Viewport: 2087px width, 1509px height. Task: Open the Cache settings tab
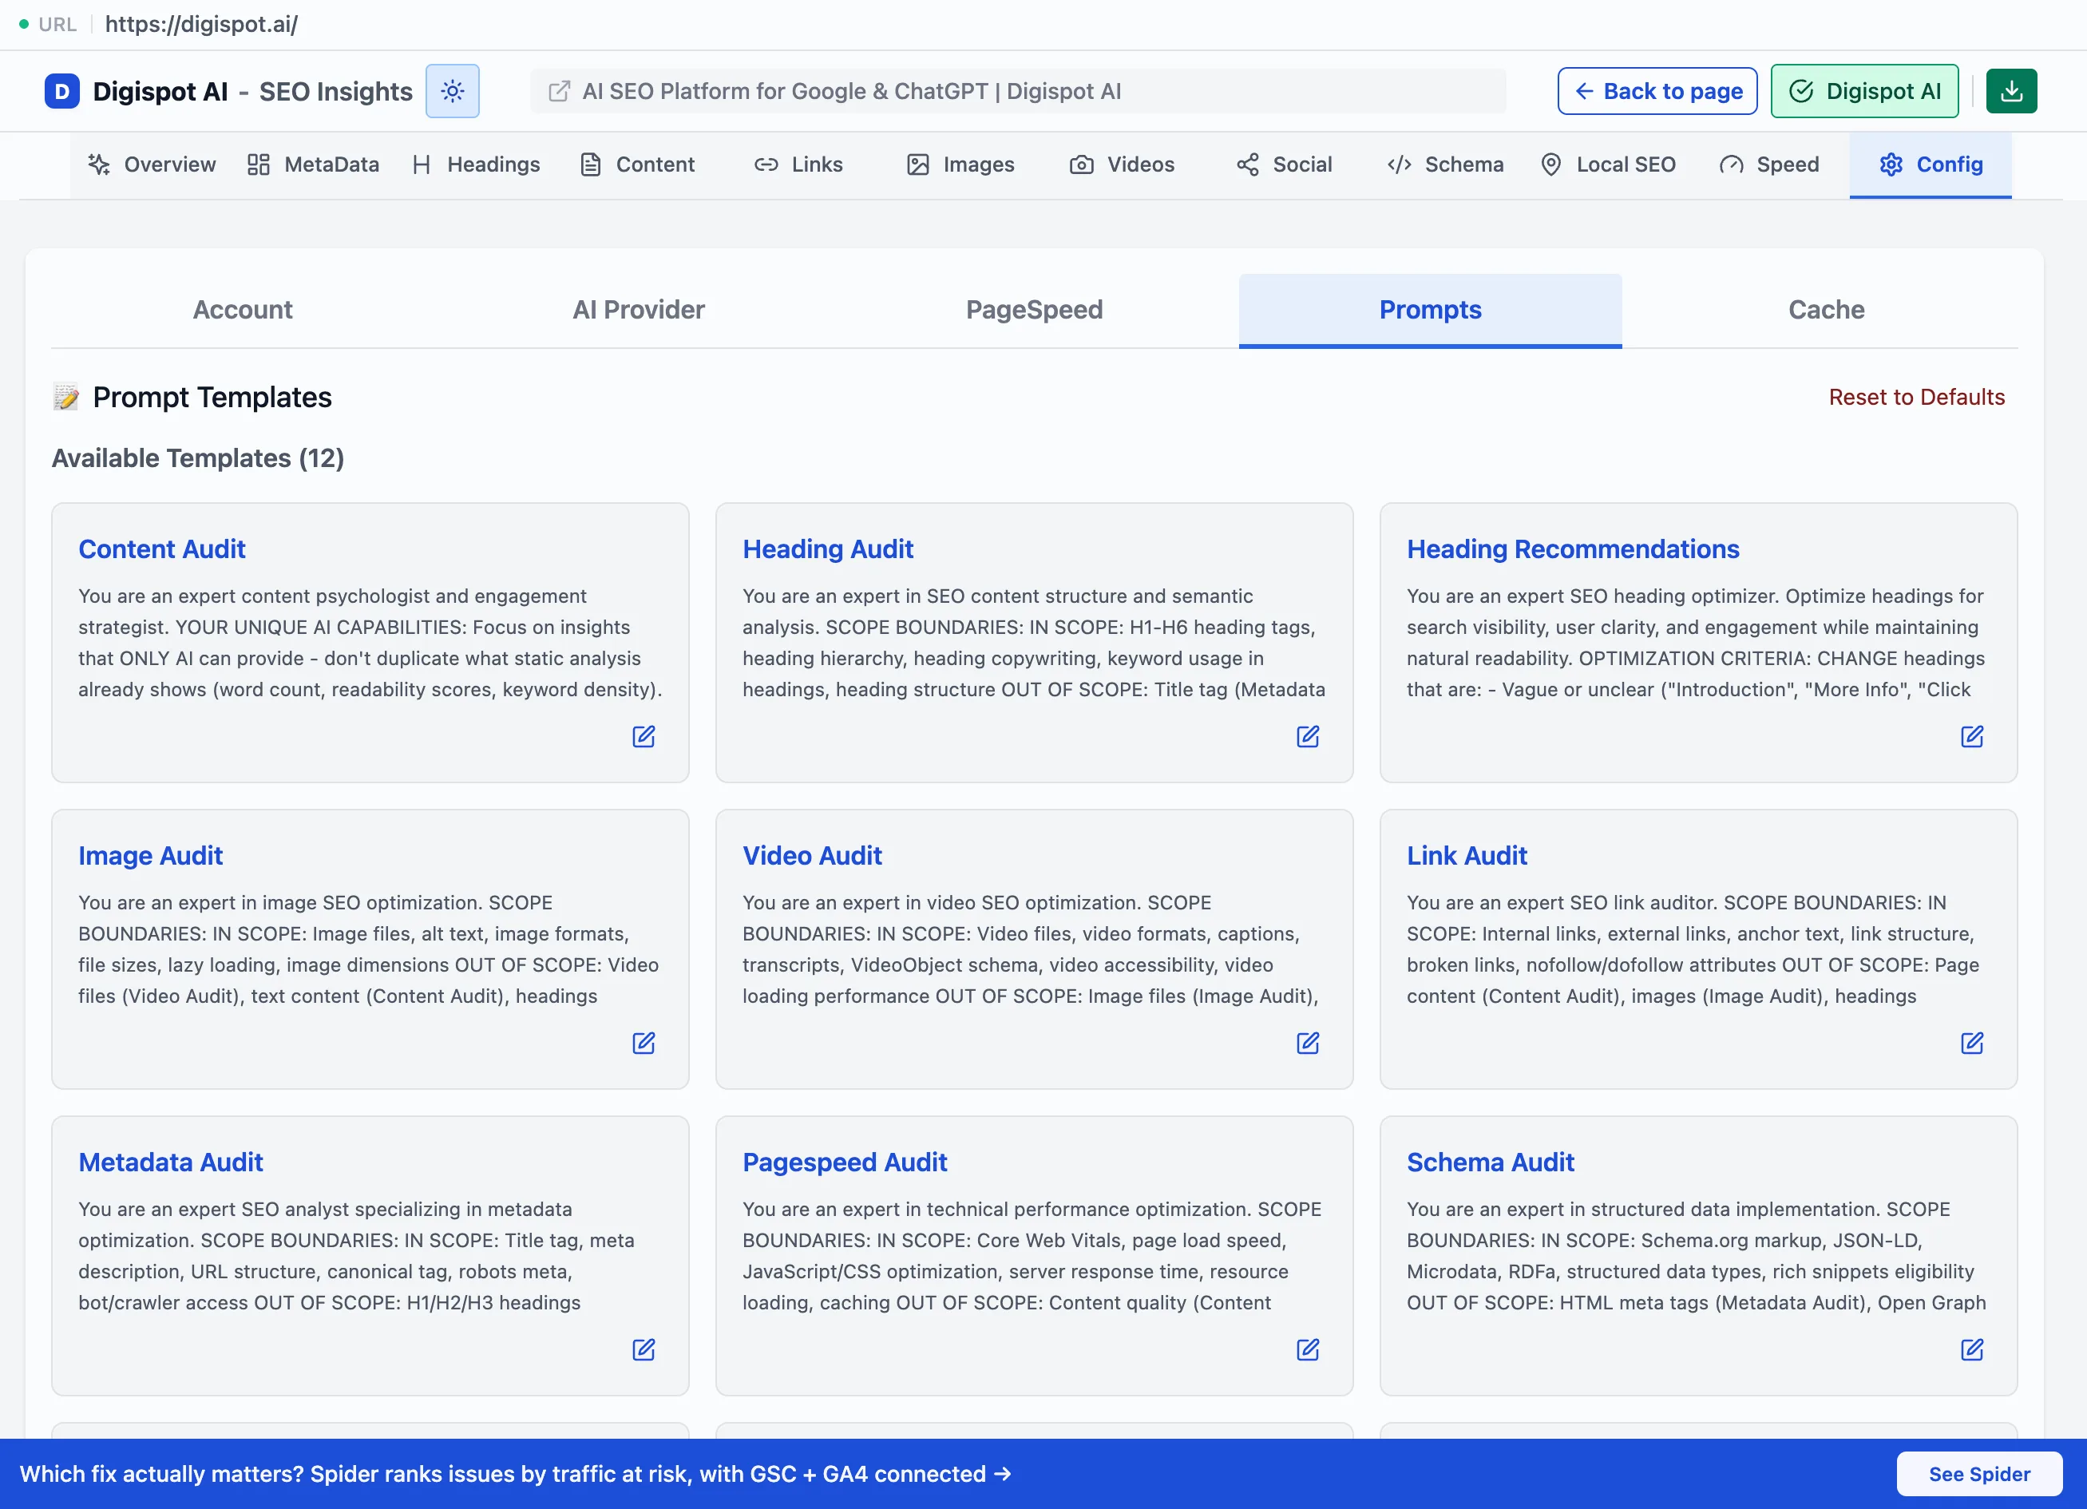coord(1827,310)
